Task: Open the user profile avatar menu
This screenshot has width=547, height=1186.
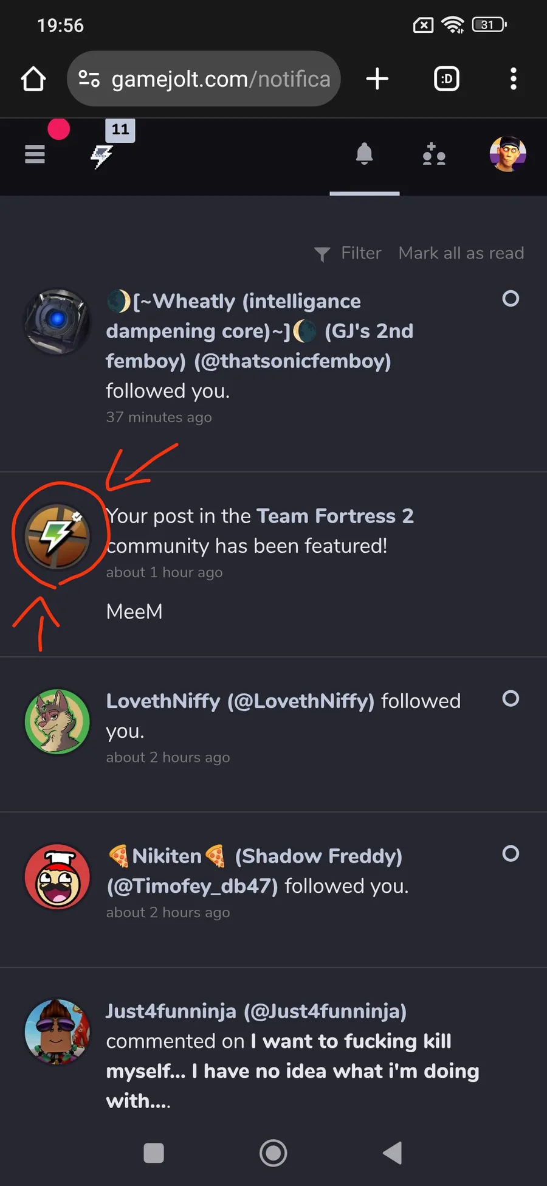Action: point(507,154)
